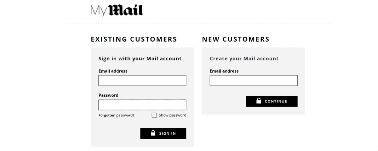Click the padlock icon on Sign In button
Image resolution: width=378 pixels, height=151 pixels.
153,133
